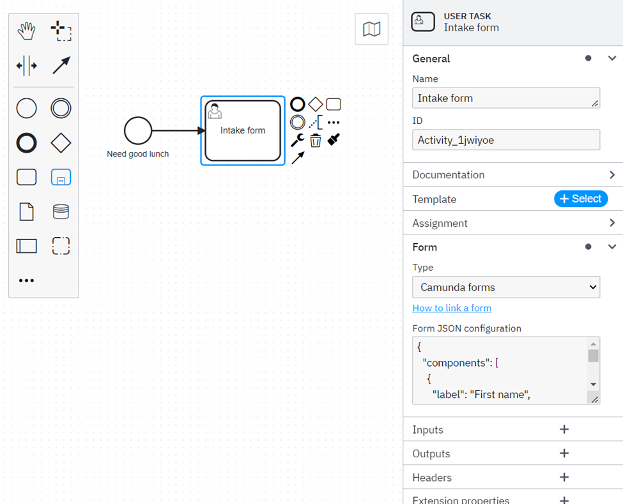Create a pool/participant from palette
The image size is (623, 504).
click(27, 246)
